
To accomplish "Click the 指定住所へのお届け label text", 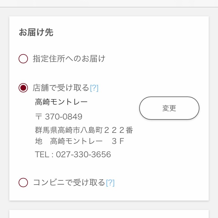I will coord(69,59).
